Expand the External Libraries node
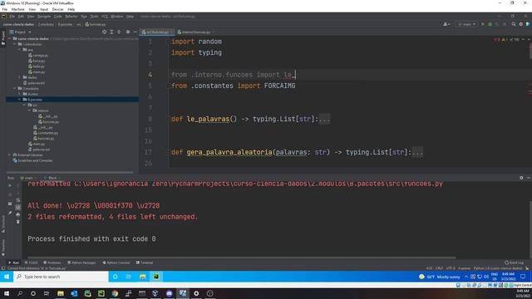 tap(10, 155)
